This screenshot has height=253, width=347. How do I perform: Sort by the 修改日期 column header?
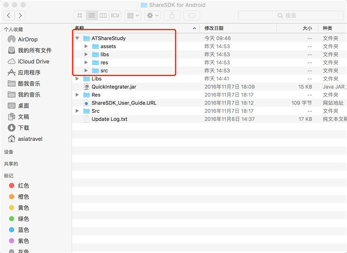[x=214, y=28]
